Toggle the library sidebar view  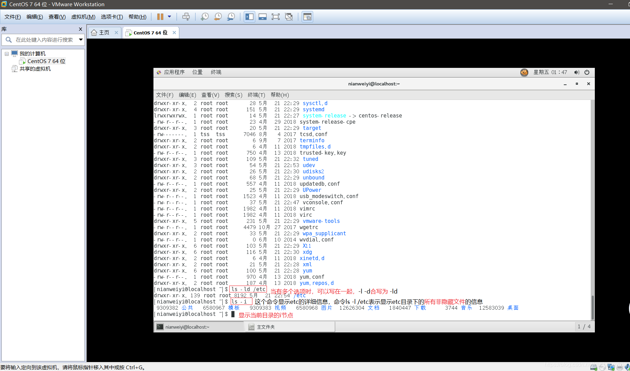(x=250, y=17)
